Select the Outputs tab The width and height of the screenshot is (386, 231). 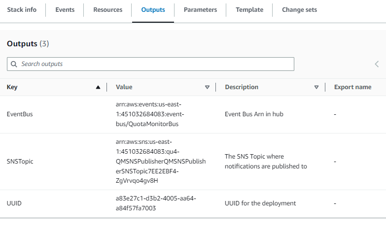[x=153, y=10]
